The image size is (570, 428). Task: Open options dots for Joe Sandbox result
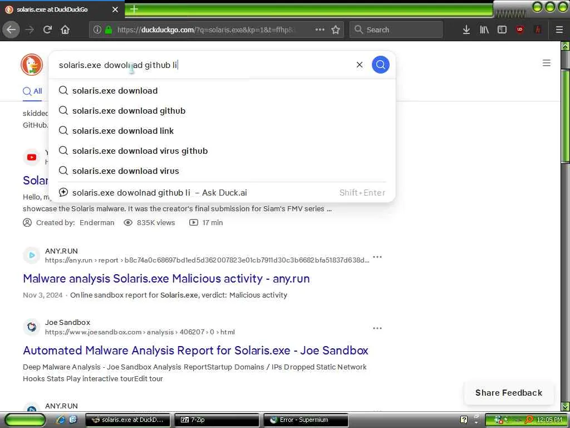(x=377, y=328)
